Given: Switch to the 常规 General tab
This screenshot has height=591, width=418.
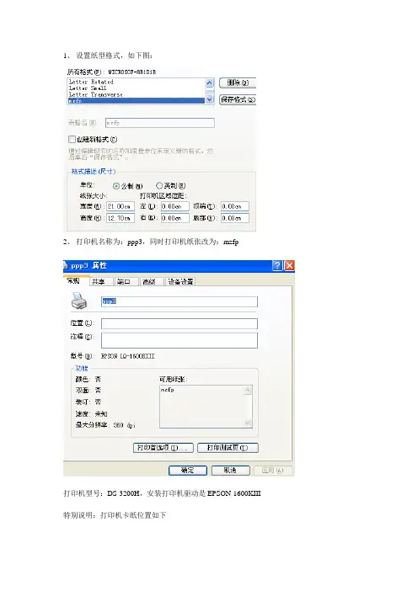Looking at the screenshot, I should (76, 281).
